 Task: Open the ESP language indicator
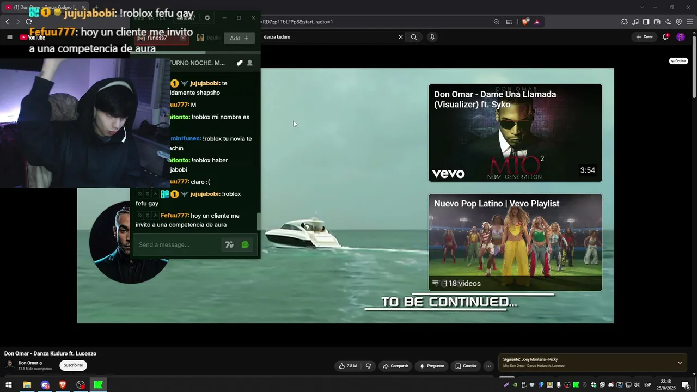point(648,385)
